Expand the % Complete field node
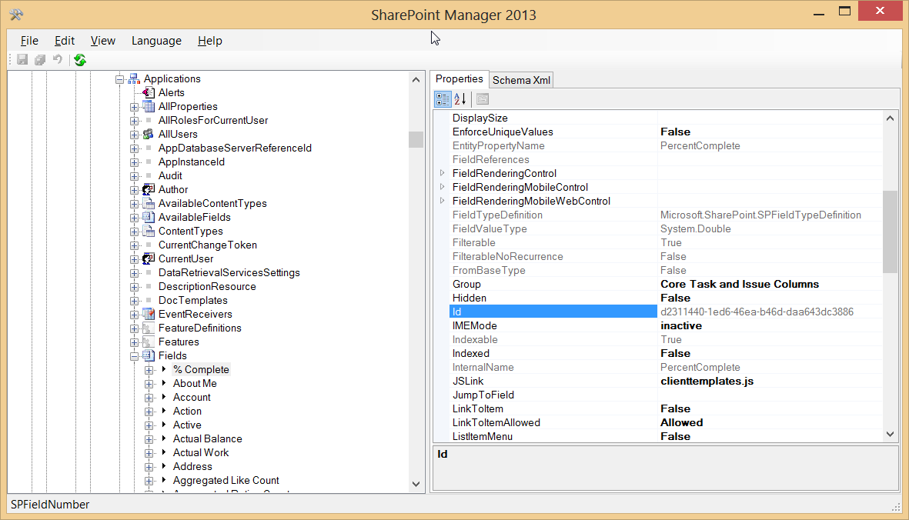This screenshot has height=520, width=909. point(149,370)
